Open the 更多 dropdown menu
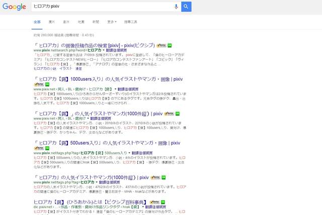 point(112,22)
